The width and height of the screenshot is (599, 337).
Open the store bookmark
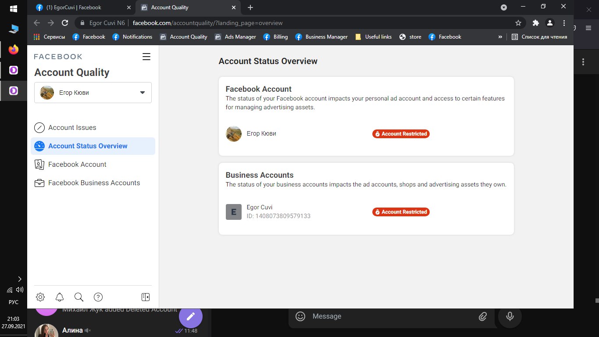tap(410, 37)
